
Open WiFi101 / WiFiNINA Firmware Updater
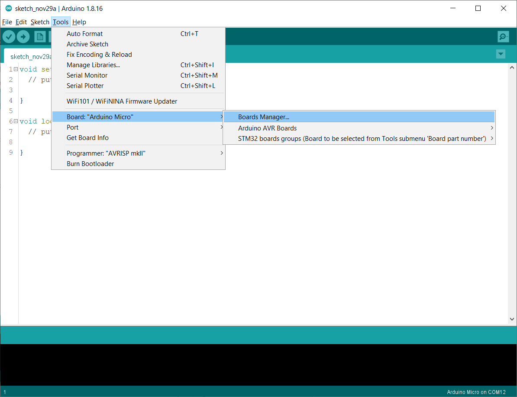click(138, 101)
